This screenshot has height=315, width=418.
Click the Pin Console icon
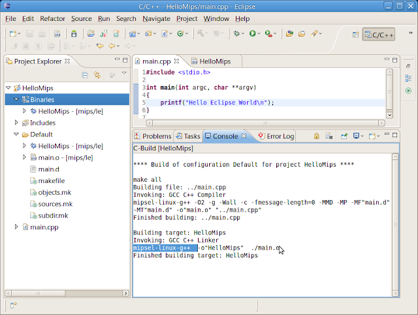click(x=344, y=136)
